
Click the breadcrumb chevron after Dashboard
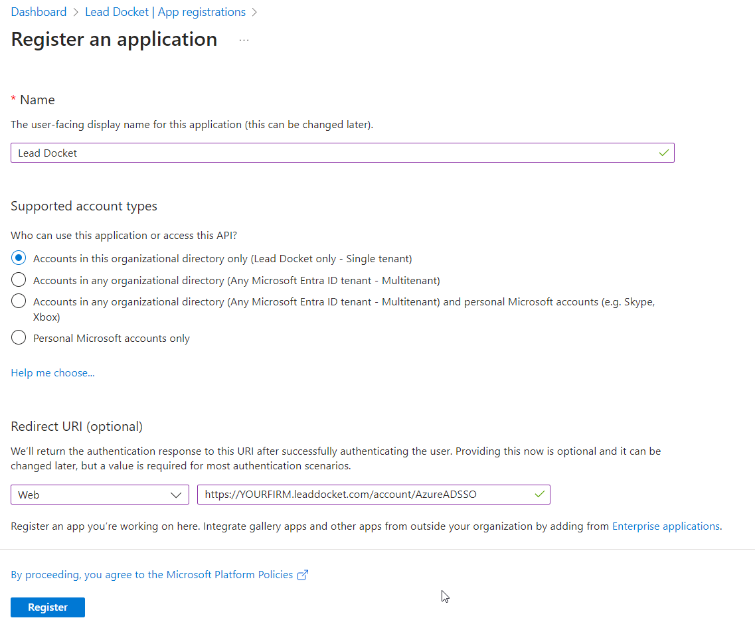[76, 13]
